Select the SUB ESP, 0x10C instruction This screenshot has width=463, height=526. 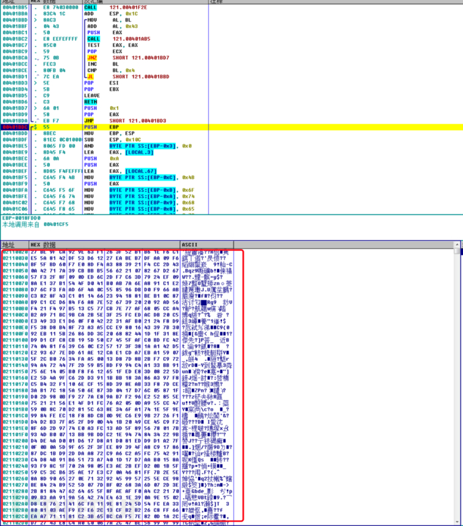pyautogui.click(x=113, y=140)
